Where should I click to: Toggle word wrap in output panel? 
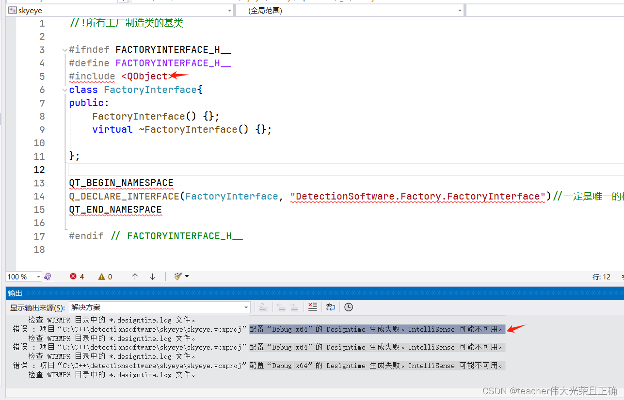331,307
